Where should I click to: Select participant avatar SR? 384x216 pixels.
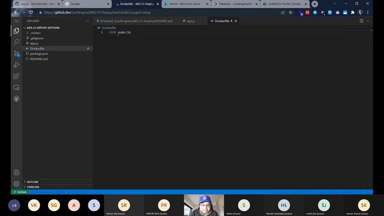click(x=124, y=205)
